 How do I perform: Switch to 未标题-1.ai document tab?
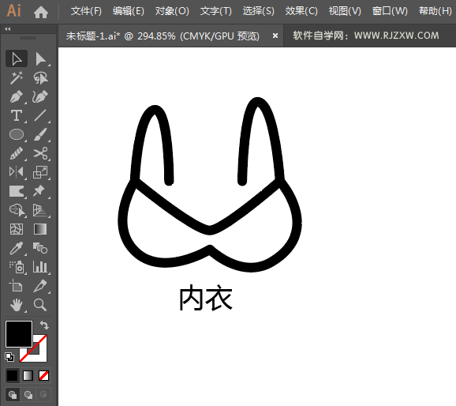(163, 36)
